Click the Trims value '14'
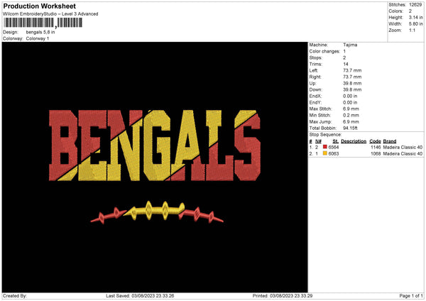426x301 pixels. coord(346,64)
